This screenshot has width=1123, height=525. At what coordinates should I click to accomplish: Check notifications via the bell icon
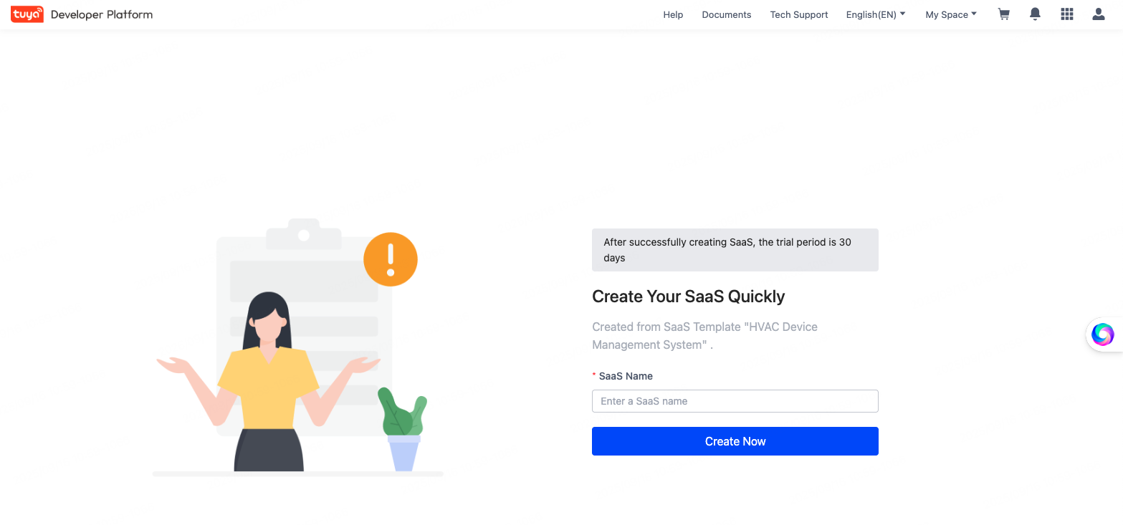pos(1034,14)
